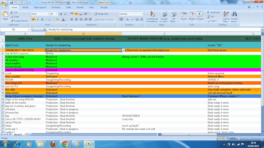The image size is (264, 148).
Task: Click the Paste icon
Action: pos(5,14)
